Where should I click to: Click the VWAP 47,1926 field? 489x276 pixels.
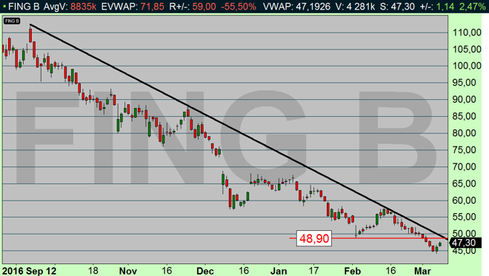tap(296, 6)
